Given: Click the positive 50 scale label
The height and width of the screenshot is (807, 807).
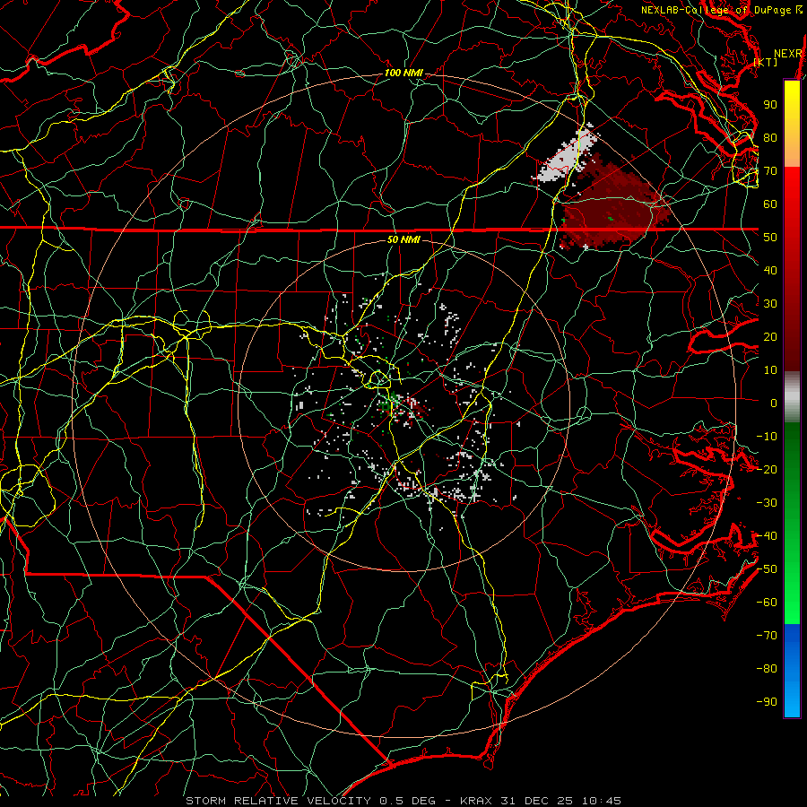Looking at the screenshot, I should point(770,238).
